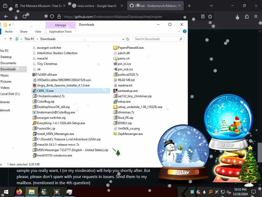Screen dimensions: 262x197
Task: Open the notification center icon
Action: coord(254,192)
